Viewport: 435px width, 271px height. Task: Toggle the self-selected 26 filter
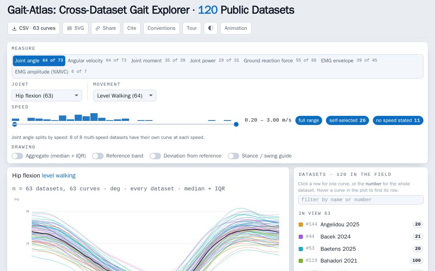click(347, 120)
